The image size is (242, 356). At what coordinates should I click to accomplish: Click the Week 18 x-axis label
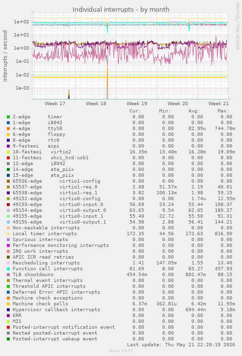coord(96,104)
